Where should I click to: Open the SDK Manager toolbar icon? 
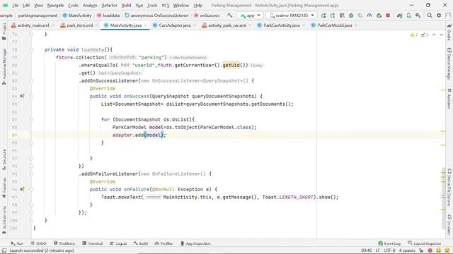[x=418, y=16]
